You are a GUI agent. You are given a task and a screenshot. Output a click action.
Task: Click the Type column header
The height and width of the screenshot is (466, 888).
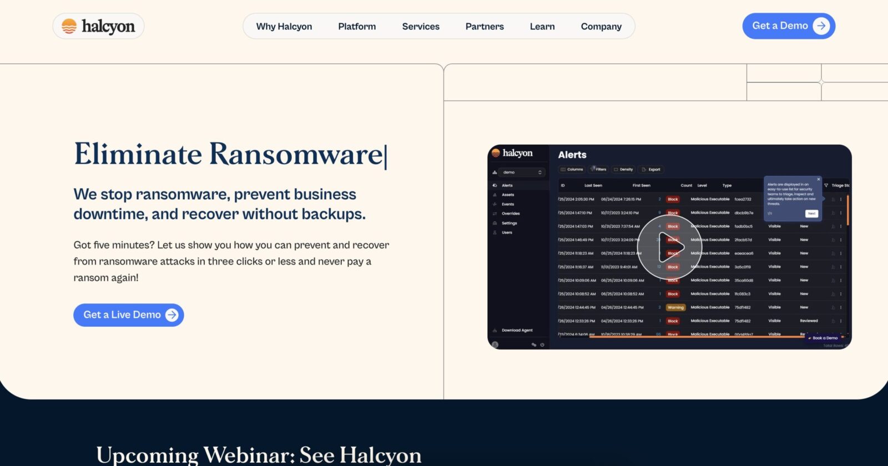pos(726,185)
